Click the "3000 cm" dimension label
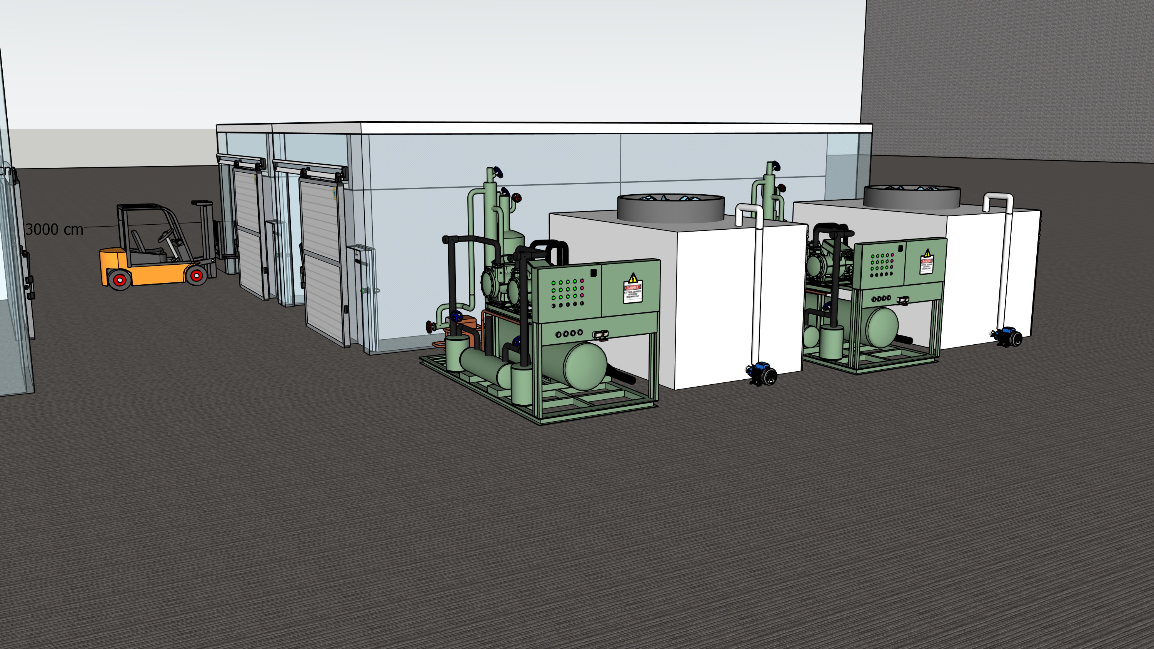The image size is (1154, 649). point(54,229)
